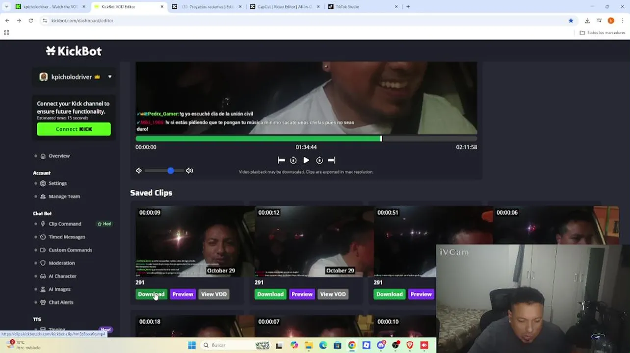Mute with the low-volume speaker icon
The image size is (630, 353).
[139, 171]
